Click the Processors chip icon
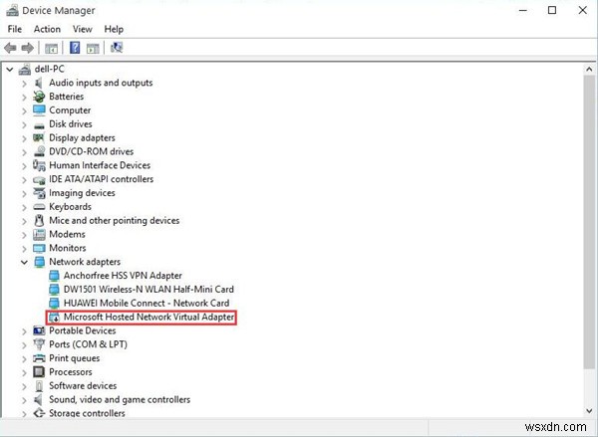 39,372
